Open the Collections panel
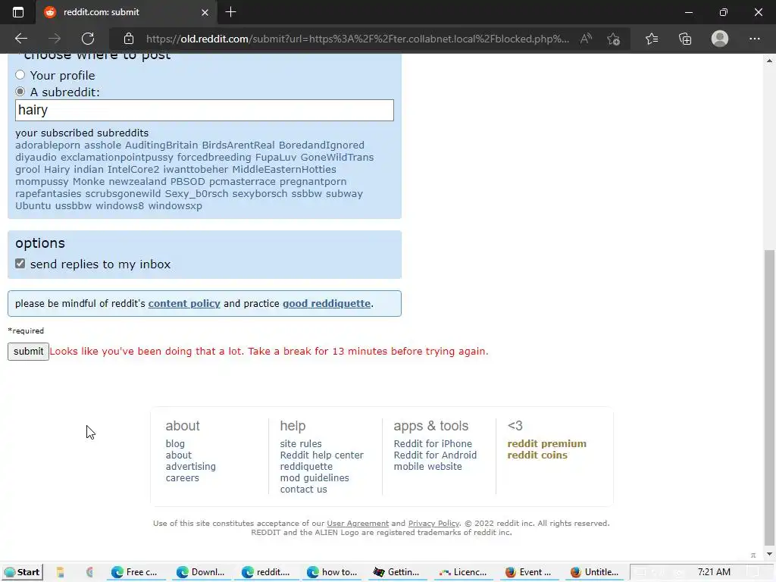Image resolution: width=776 pixels, height=582 pixels. (685, 39)
